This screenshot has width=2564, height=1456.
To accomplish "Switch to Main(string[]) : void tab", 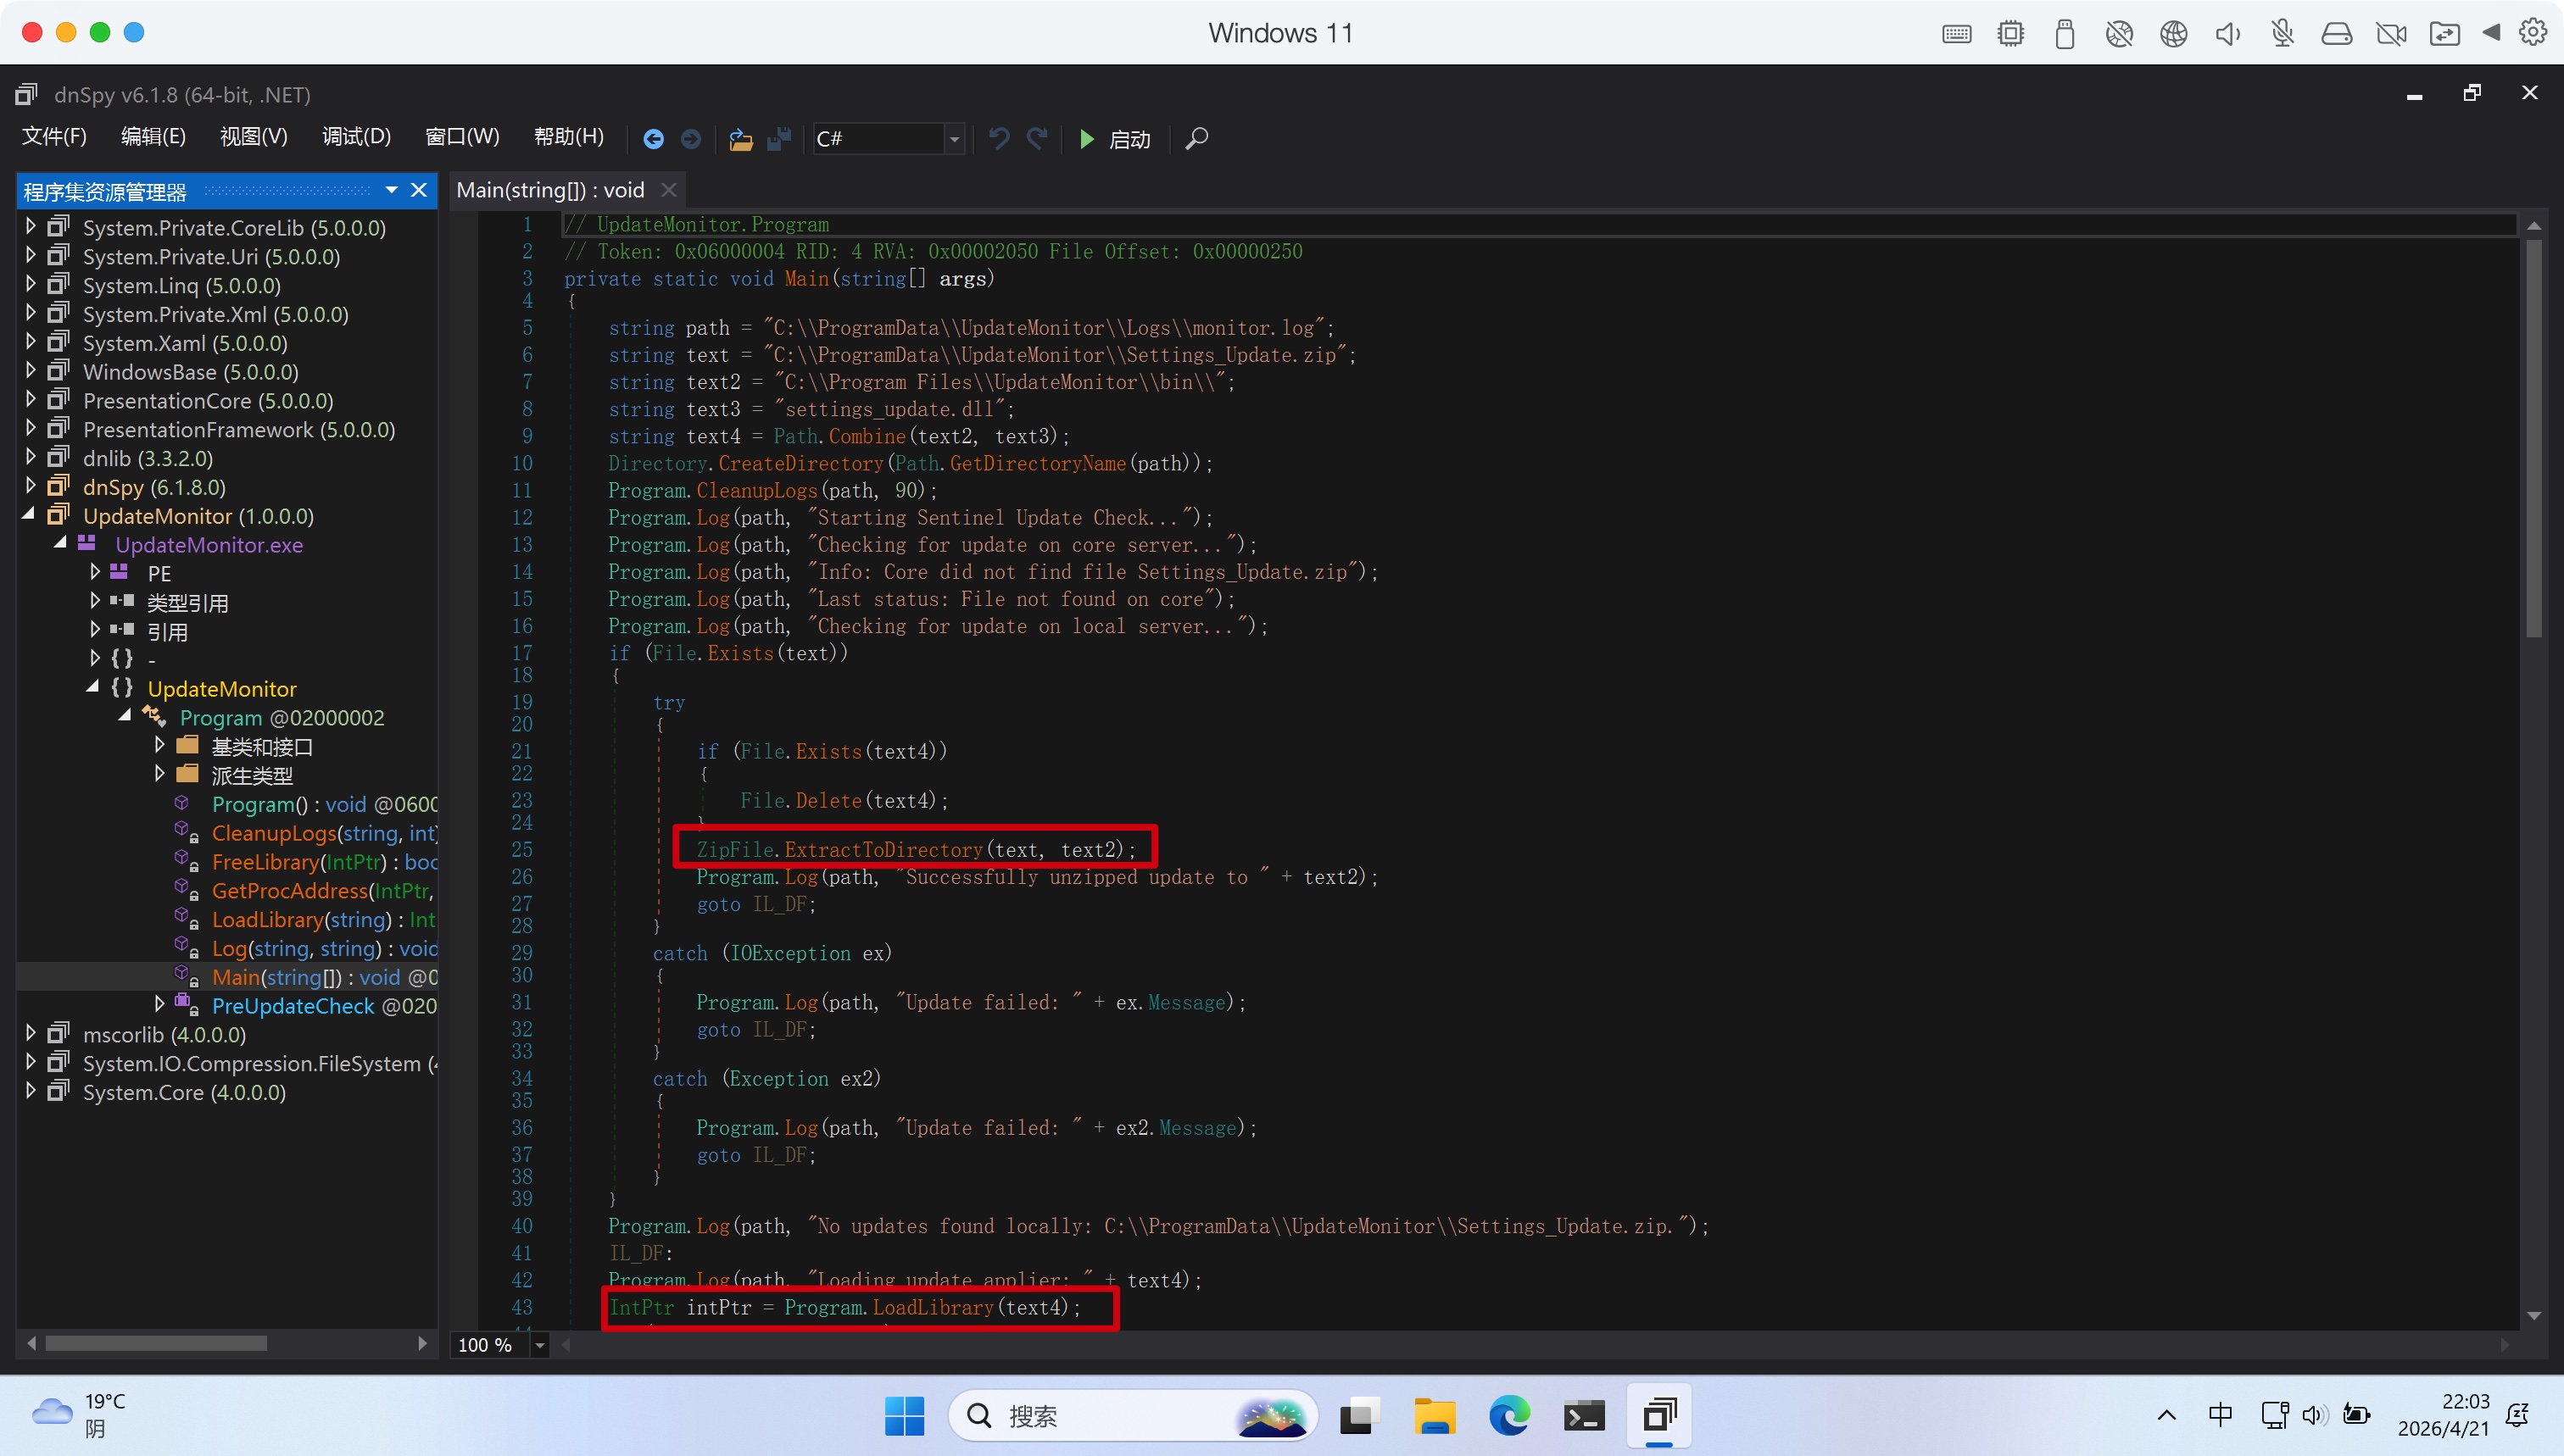I will pos(550,190).
